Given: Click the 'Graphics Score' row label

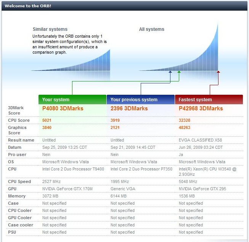Looking at the screenshot, I should pos(17,130).
